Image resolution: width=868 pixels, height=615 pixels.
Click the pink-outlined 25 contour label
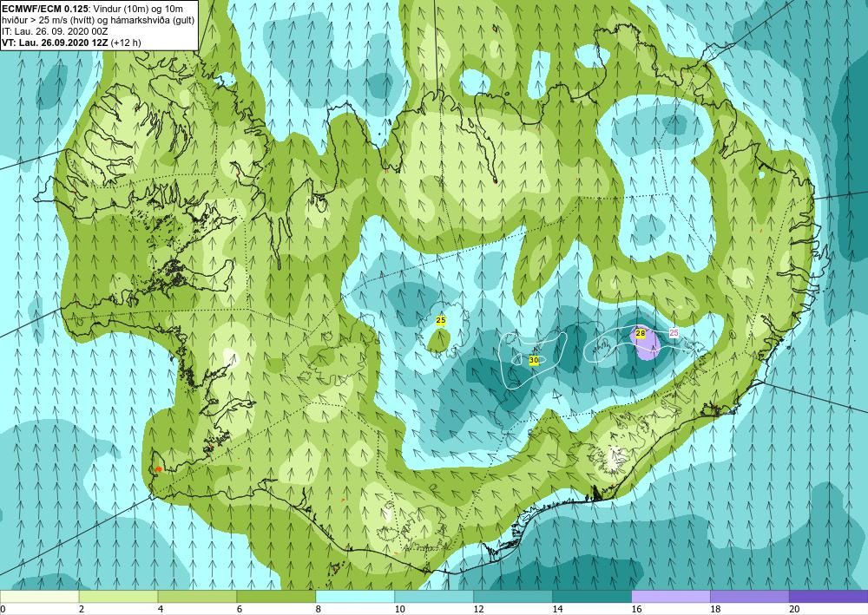coord(674,332)
